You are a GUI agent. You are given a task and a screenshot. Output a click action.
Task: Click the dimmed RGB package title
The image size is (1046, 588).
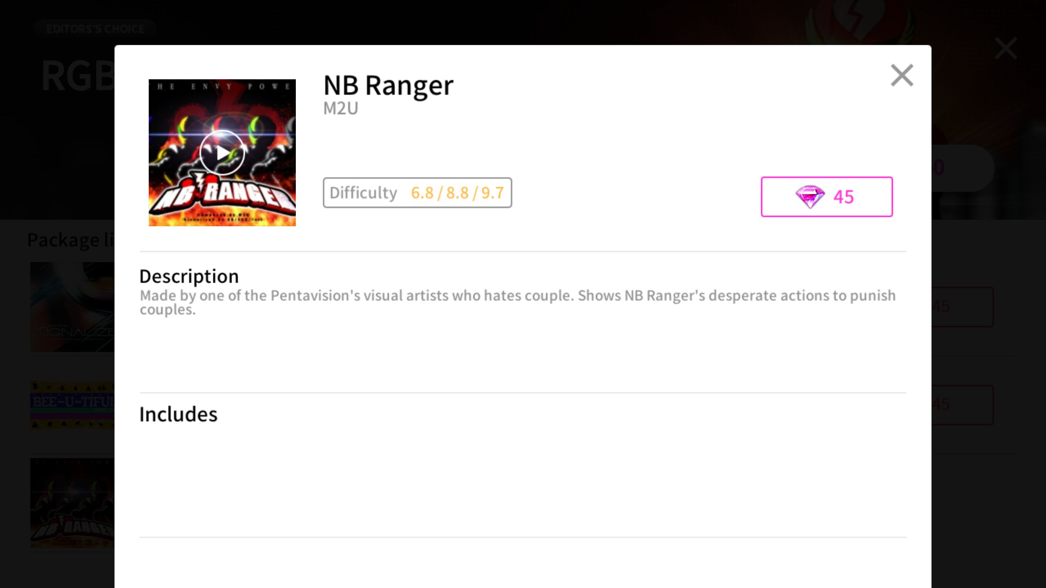coord(78,76)
